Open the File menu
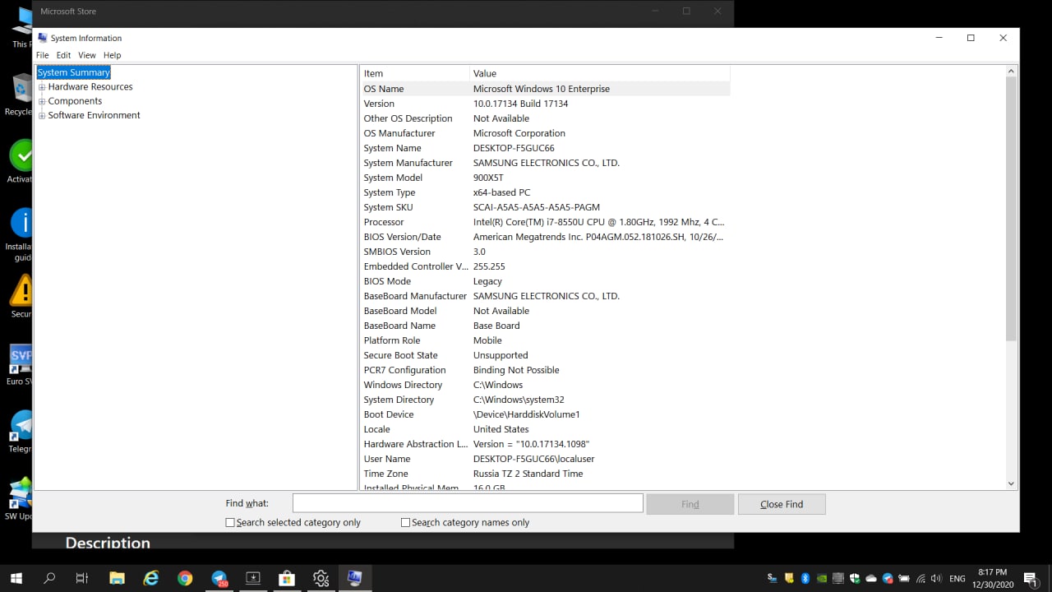Screen dimensions: 1052x592 (43, 55)
